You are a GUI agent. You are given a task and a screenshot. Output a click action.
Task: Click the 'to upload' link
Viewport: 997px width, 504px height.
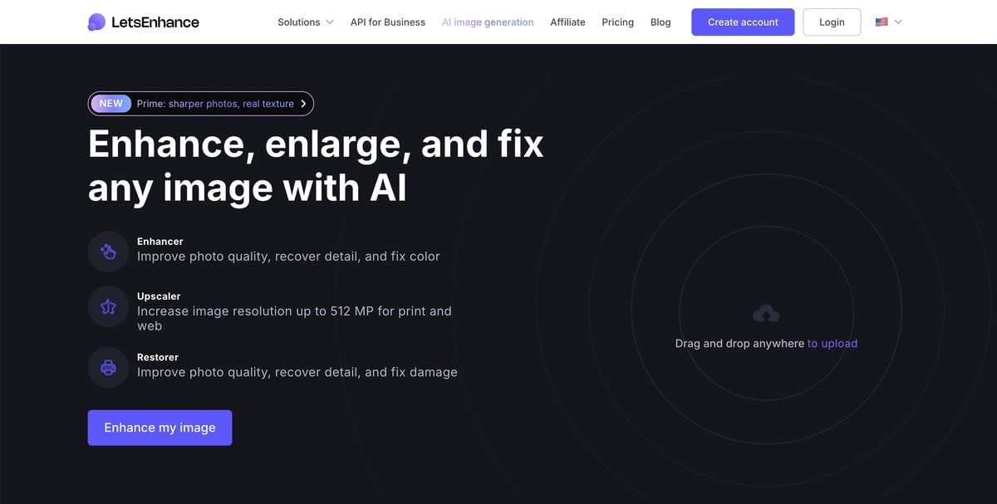[x=832, y=344]
